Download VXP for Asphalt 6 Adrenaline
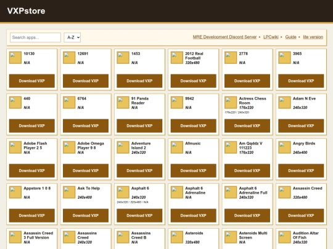This screenshot has width=333, height=249. click(193, 216)
